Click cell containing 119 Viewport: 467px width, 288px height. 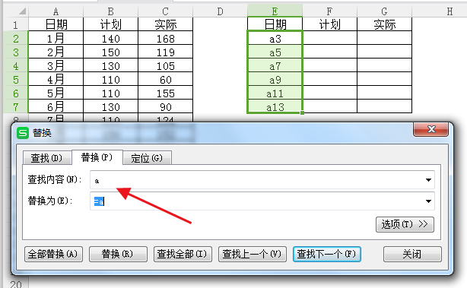click(x=165, y=52)
